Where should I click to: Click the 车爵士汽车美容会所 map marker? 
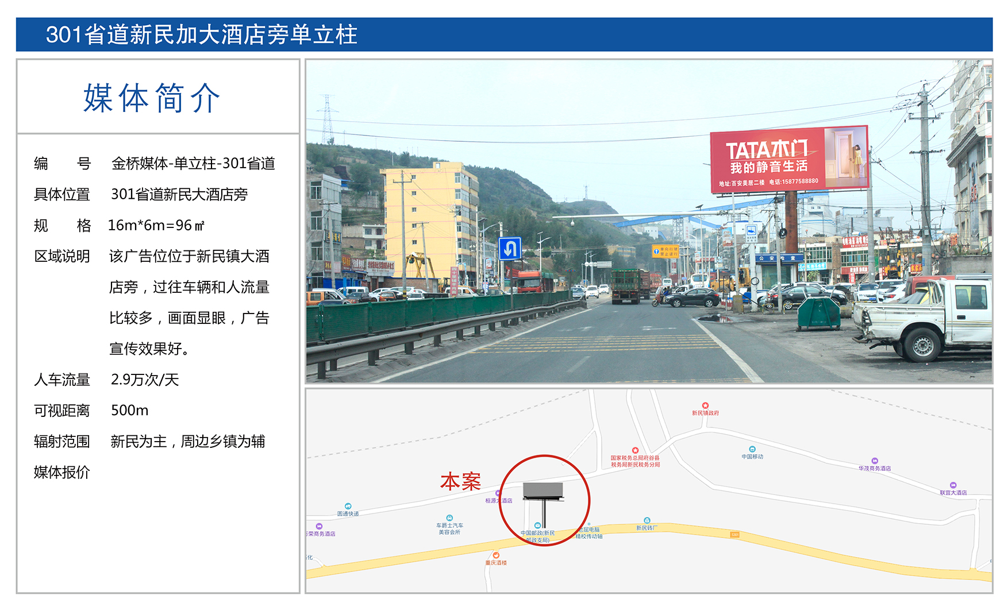tap(449, 518)
